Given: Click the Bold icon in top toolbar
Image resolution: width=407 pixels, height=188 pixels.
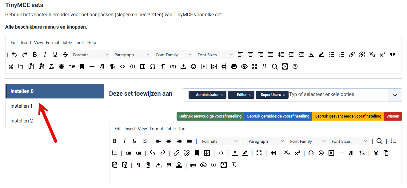Looking at the screenshot, I should 35,55.
